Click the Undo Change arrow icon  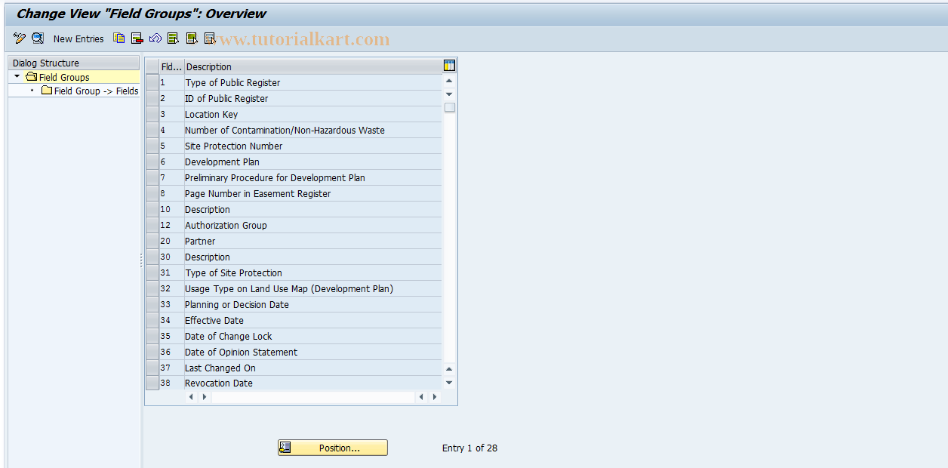pyautogui.click(x=155, y=38)
